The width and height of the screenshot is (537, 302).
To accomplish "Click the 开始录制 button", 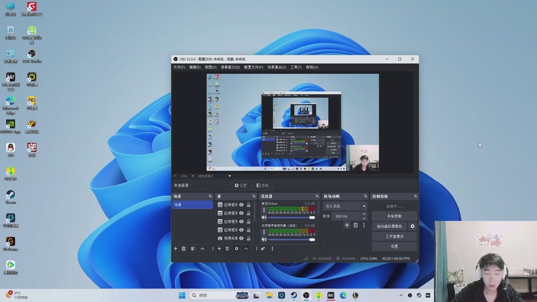I will pos(394,216).
